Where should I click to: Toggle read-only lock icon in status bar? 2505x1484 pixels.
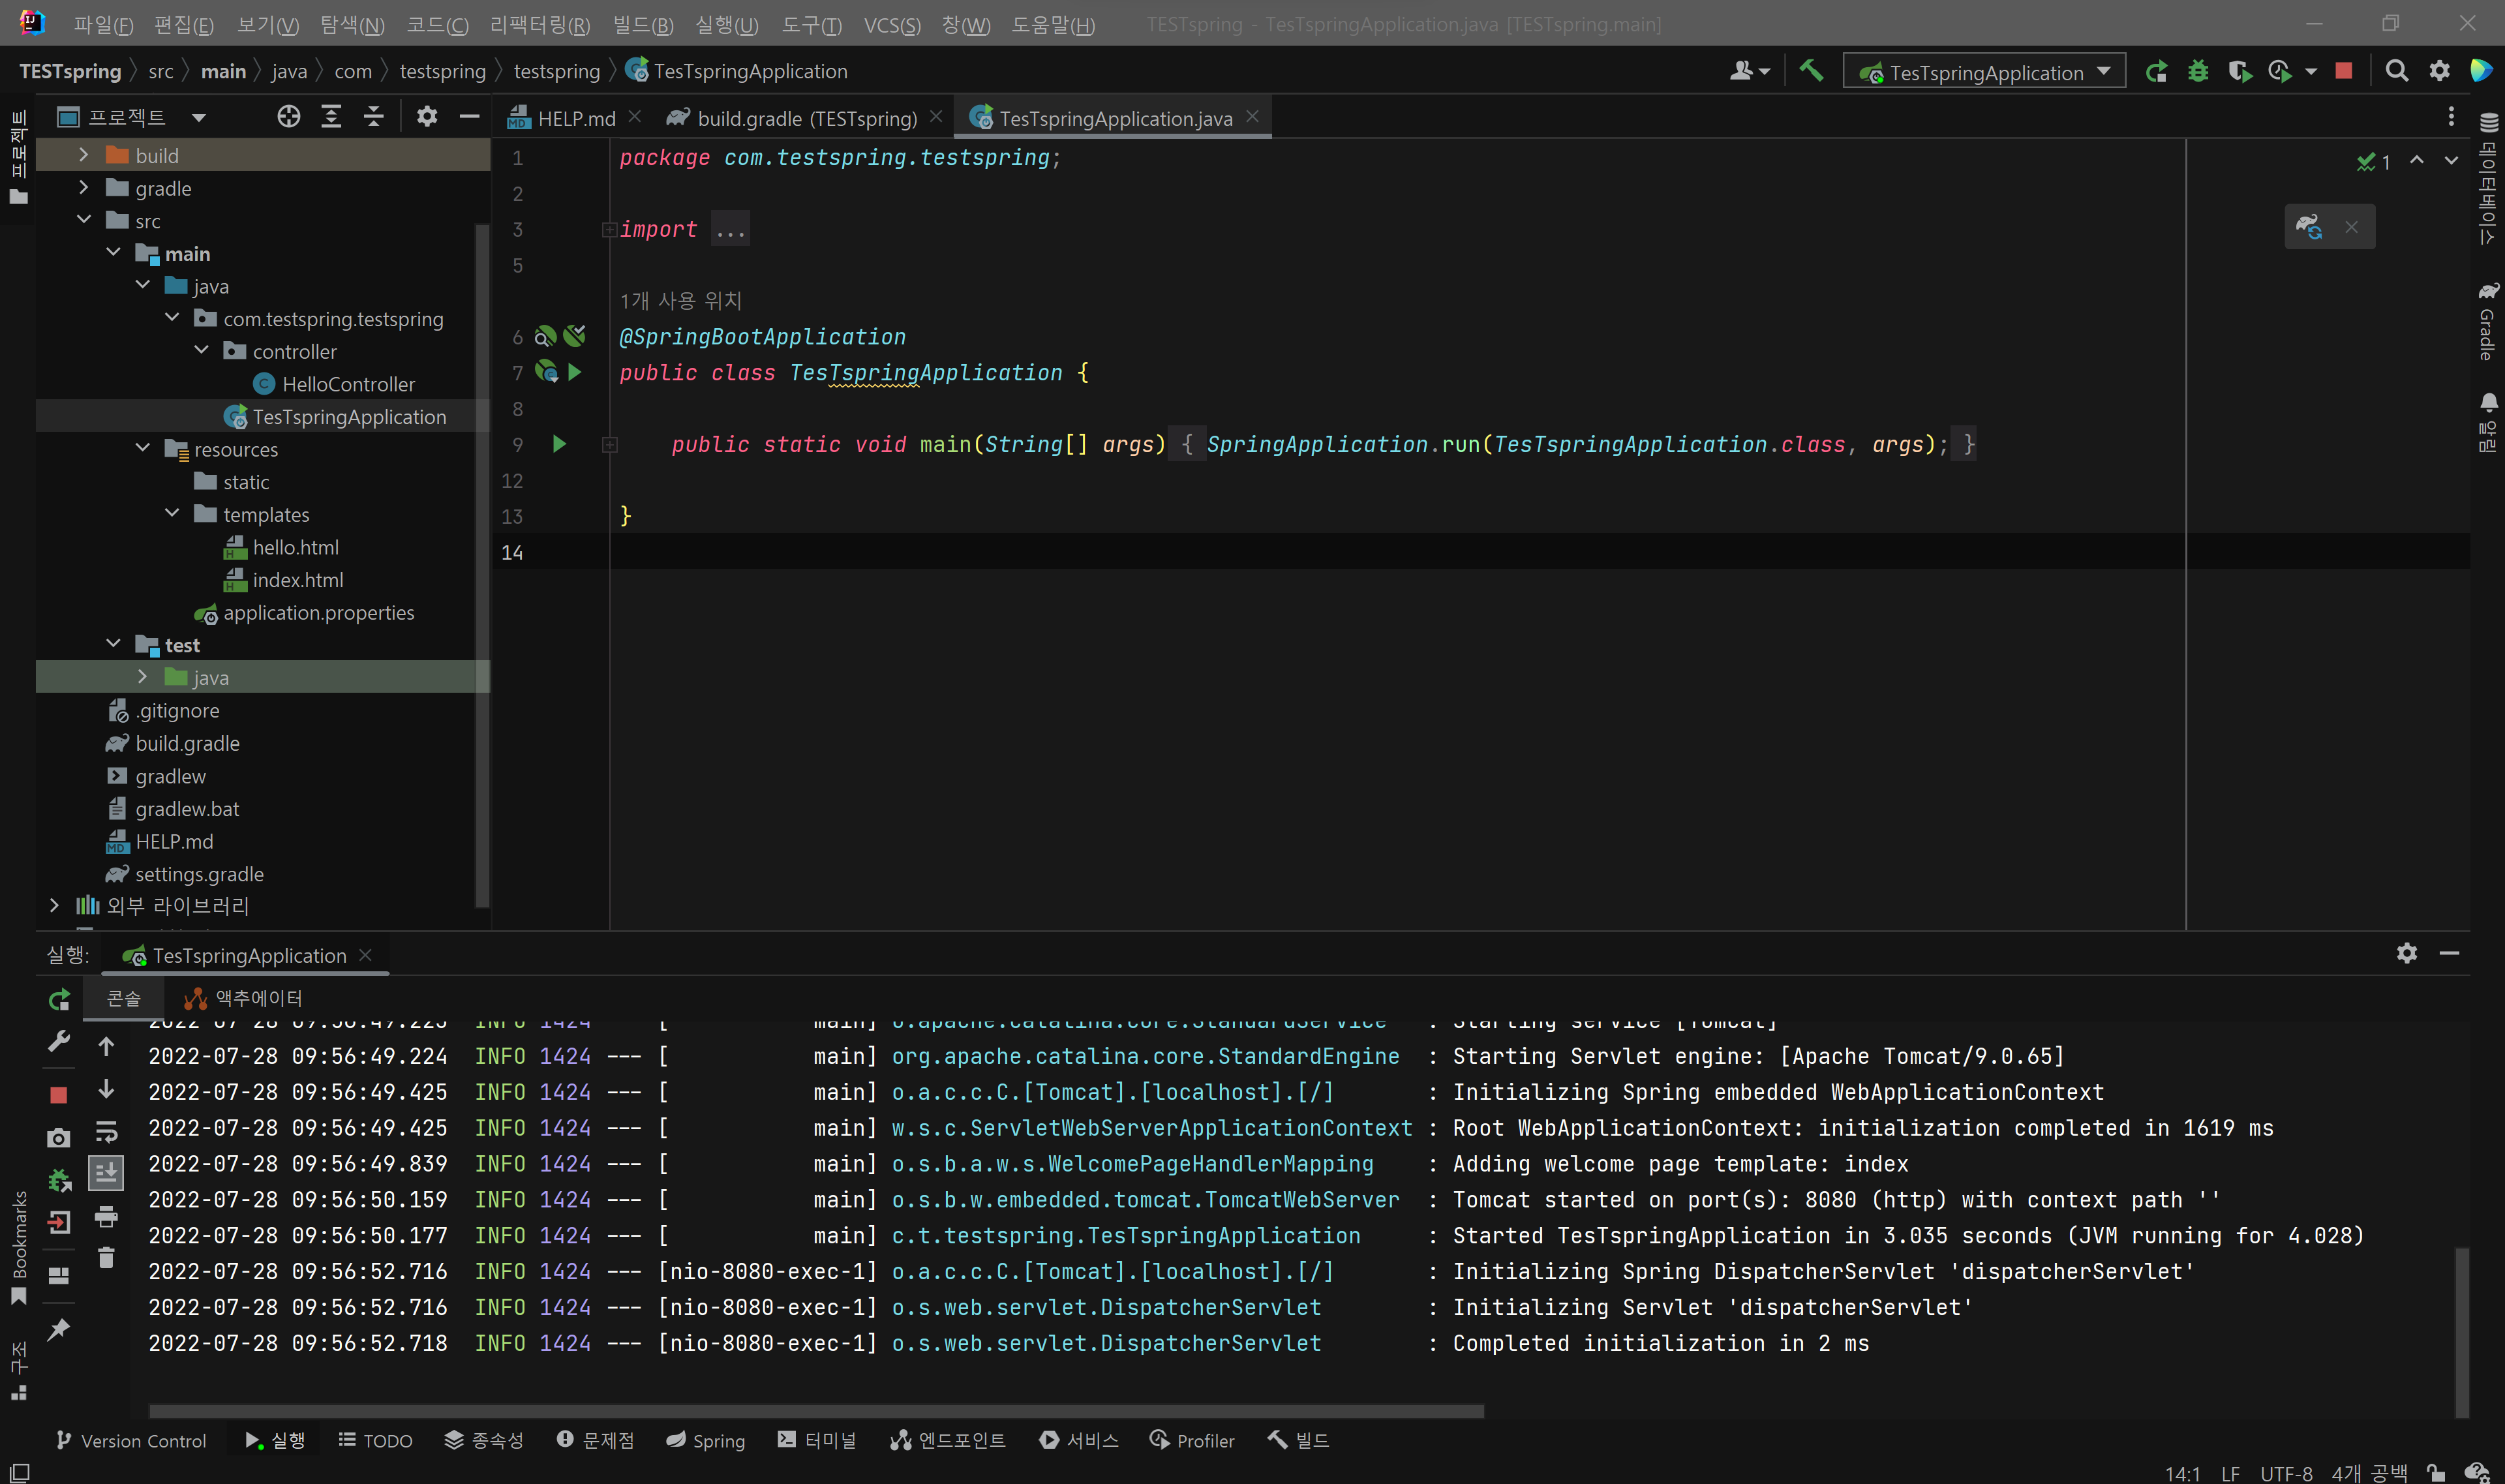click(x=2437, y=1472)
